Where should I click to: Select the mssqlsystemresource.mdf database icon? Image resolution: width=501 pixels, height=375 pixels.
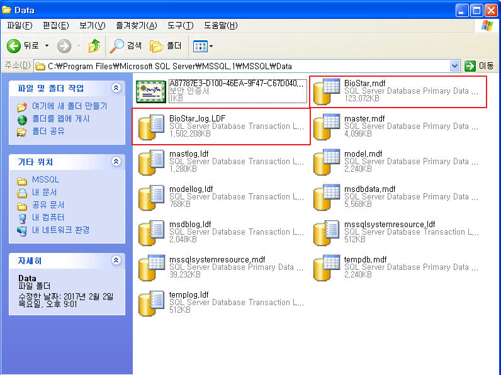coord(151,267)
